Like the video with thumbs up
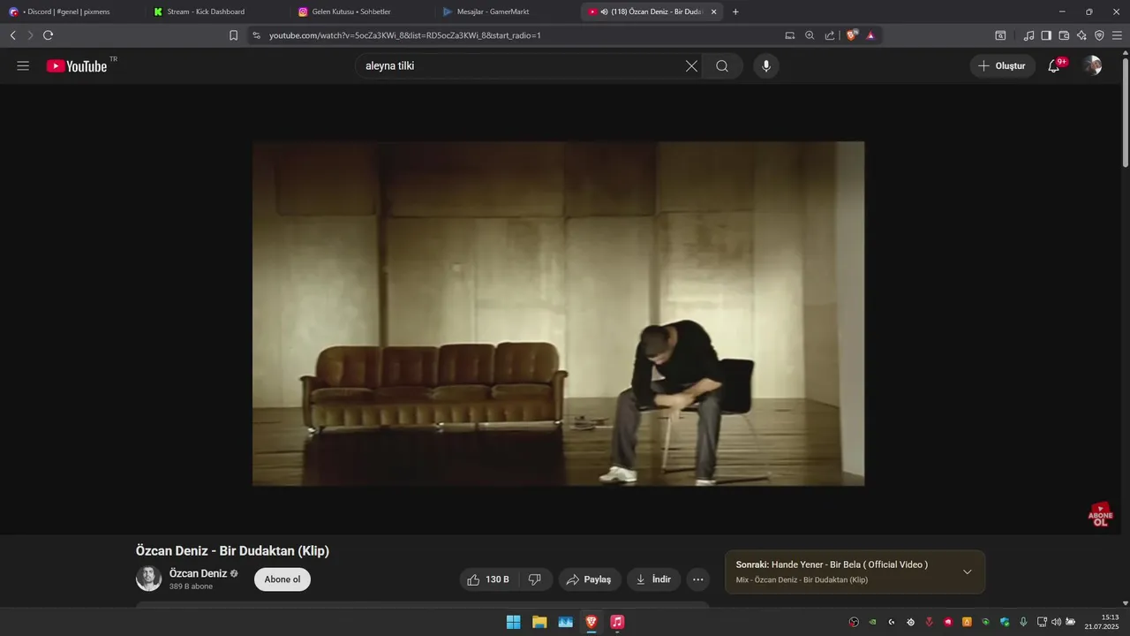The height and width of the screenshot is (636, 1130). [488, 579]
